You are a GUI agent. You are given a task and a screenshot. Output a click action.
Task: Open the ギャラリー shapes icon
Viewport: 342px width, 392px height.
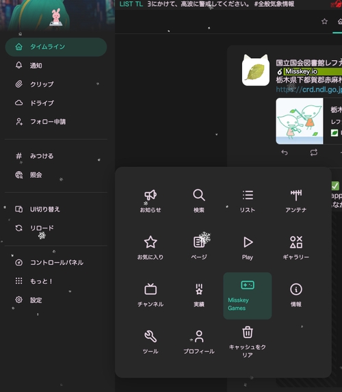click(295, 242)
